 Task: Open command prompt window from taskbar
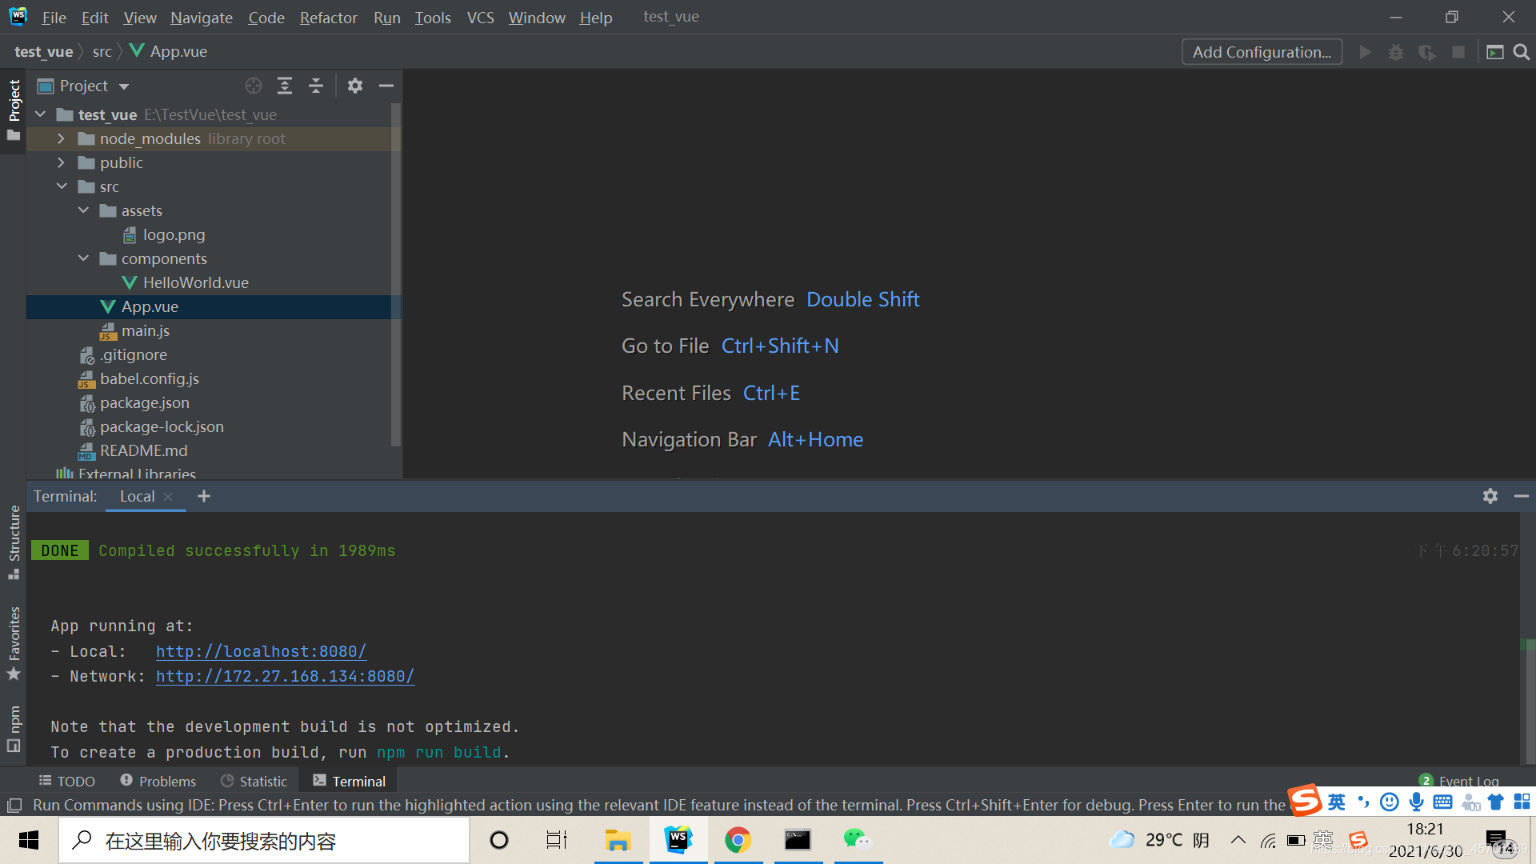click(798, 839)
